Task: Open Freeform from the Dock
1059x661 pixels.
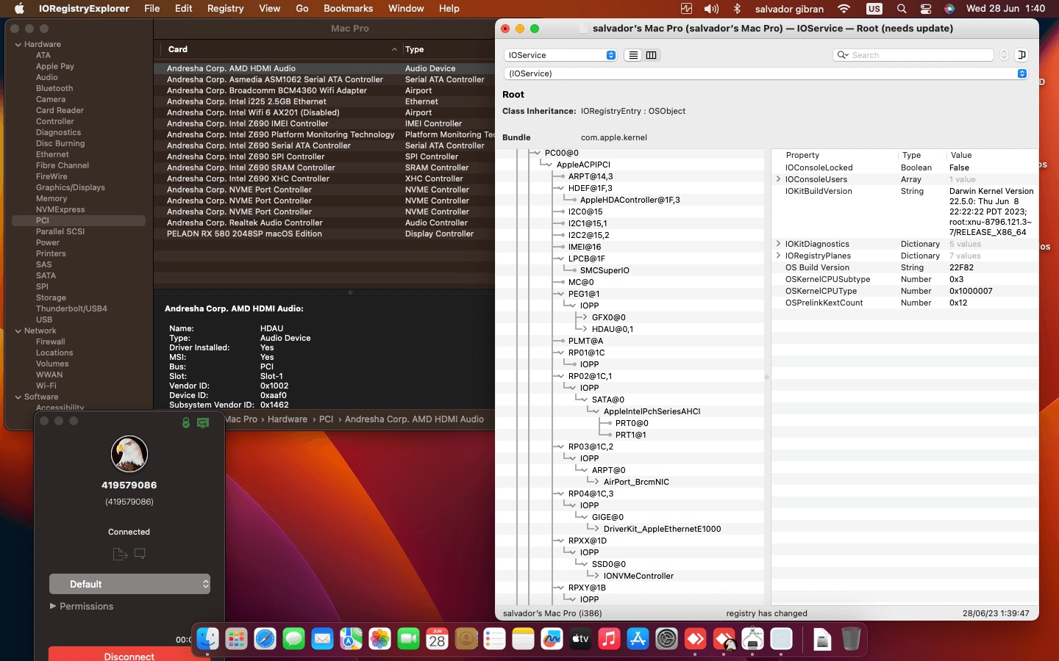Action: (x=552, y=639)
